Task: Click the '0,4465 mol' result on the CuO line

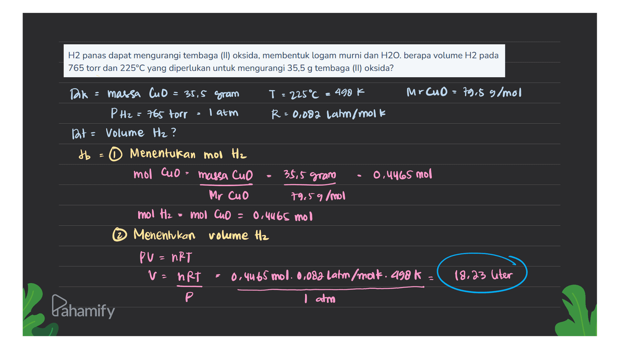Action: (402, 174)
